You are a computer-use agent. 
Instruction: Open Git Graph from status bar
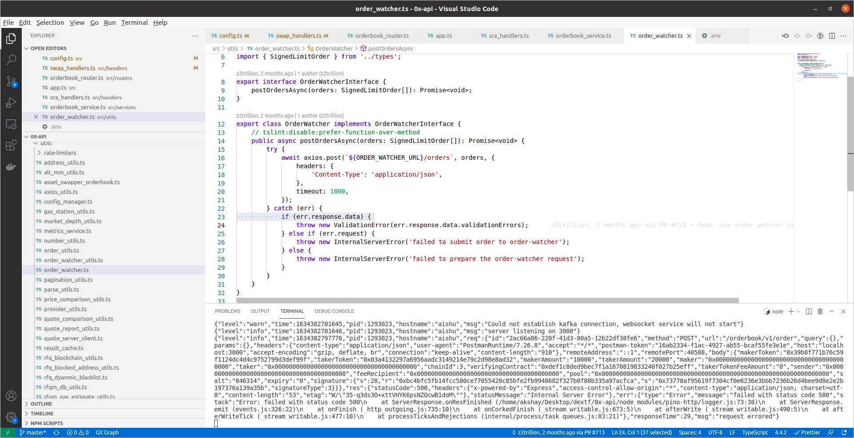107,433
